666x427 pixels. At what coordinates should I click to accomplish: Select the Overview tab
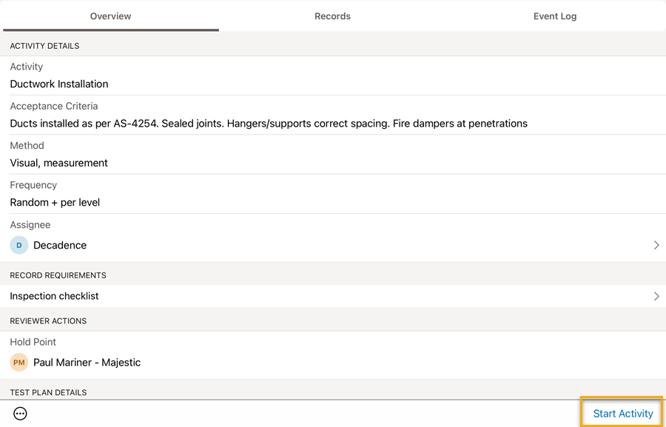click(110, 16)
